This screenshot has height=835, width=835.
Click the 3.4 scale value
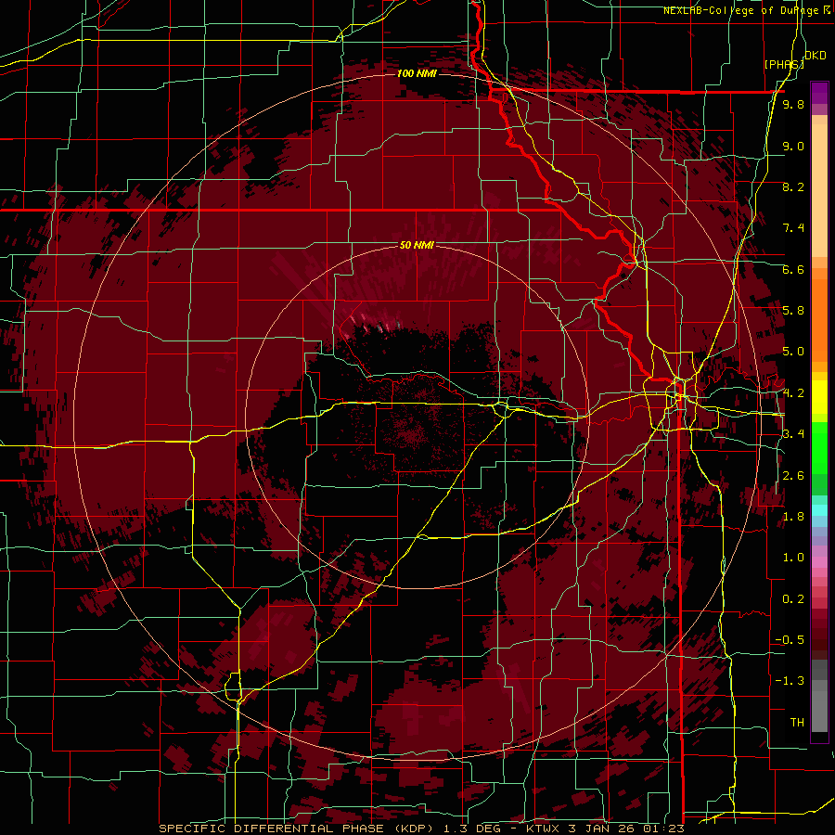793,434
